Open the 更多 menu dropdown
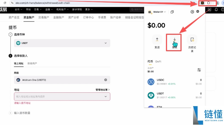The width and height of the screenshot is (224, 125). coord(89,9)
